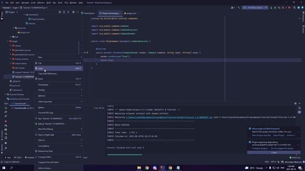Open the TUTORIAL BUILD run configuration dropdown

[x=255, y=8]
